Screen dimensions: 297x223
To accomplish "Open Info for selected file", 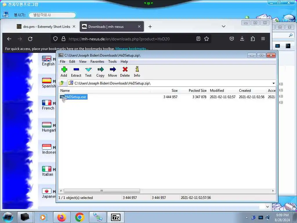I will (137, 72).
